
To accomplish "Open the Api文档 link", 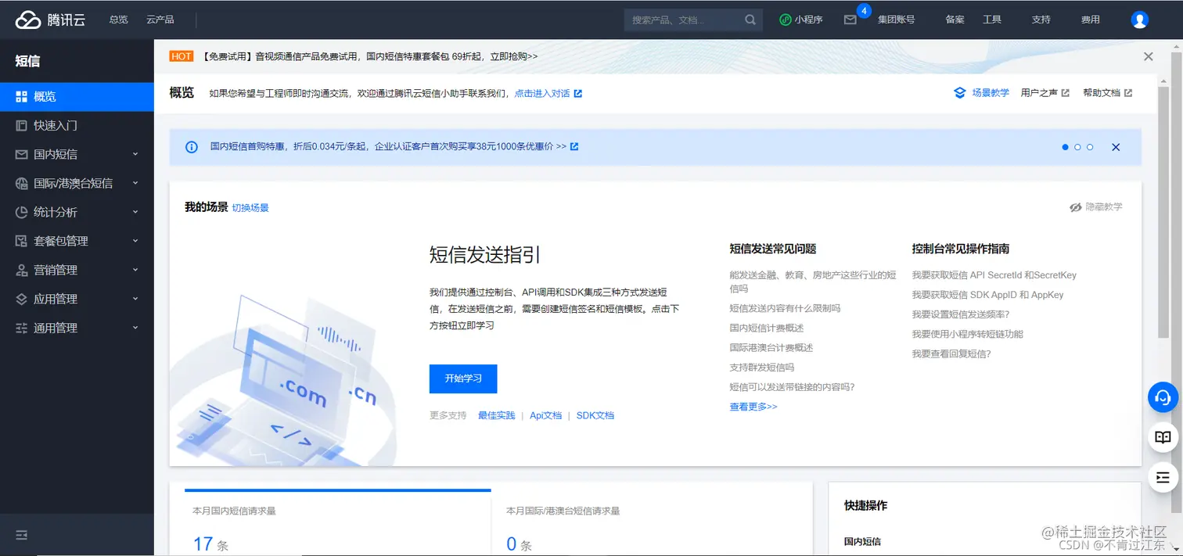I will [545, 415].
